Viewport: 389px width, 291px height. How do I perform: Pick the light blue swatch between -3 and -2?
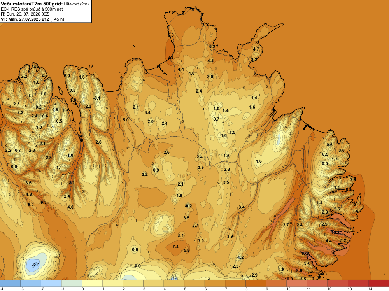click(x=31, y=283)
